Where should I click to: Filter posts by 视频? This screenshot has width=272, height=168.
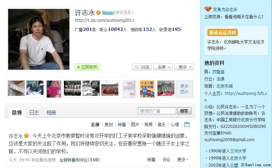148,124
